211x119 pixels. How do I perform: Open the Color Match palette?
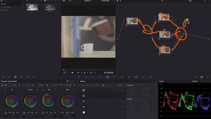click(x=9, y=77)
